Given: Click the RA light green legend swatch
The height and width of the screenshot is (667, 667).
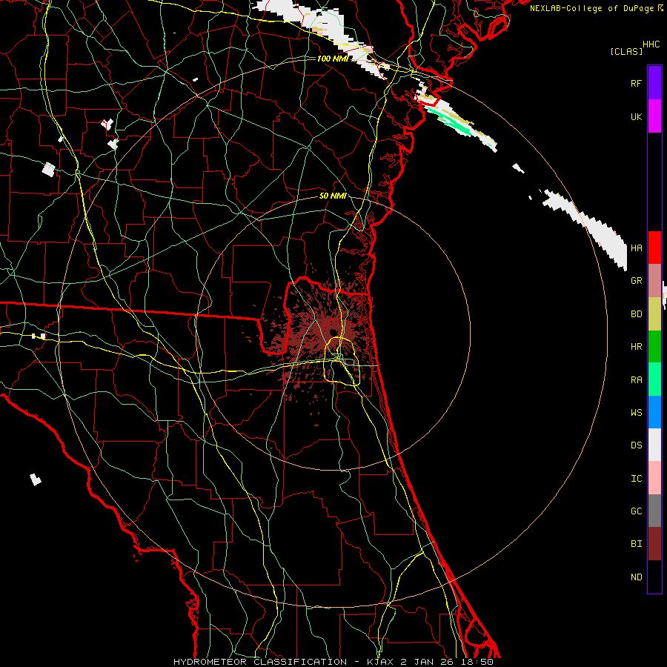Looking at the screenshot, I should click(654, 379).
